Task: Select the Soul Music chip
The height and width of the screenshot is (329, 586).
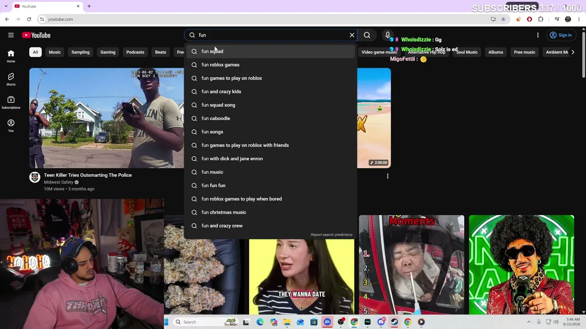Action: coord(467,52)
